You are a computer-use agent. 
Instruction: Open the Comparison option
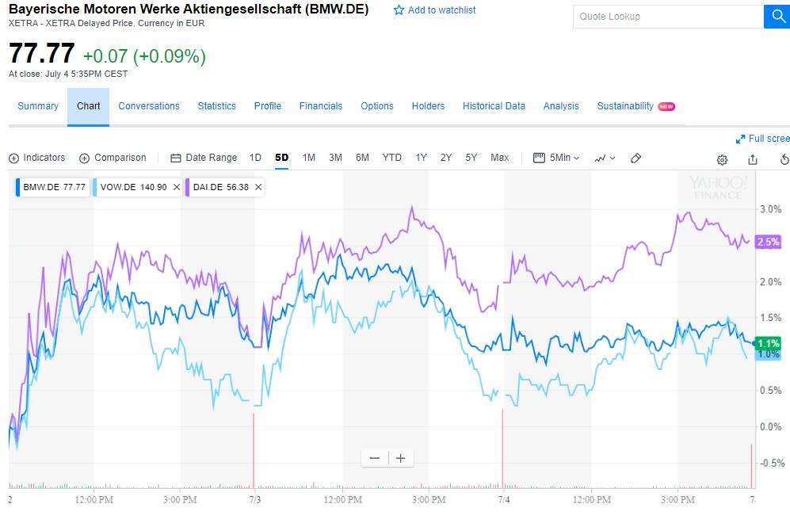[x=113, y=158]
